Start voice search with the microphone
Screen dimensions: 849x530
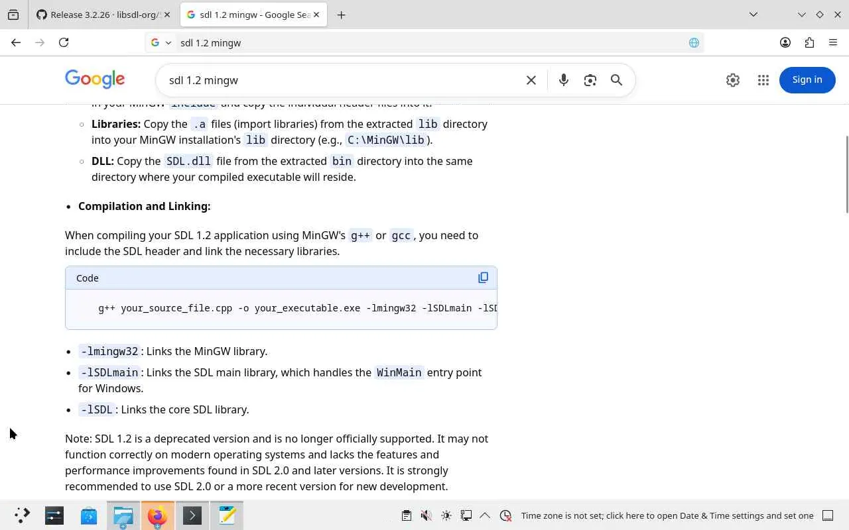point(563,80)
